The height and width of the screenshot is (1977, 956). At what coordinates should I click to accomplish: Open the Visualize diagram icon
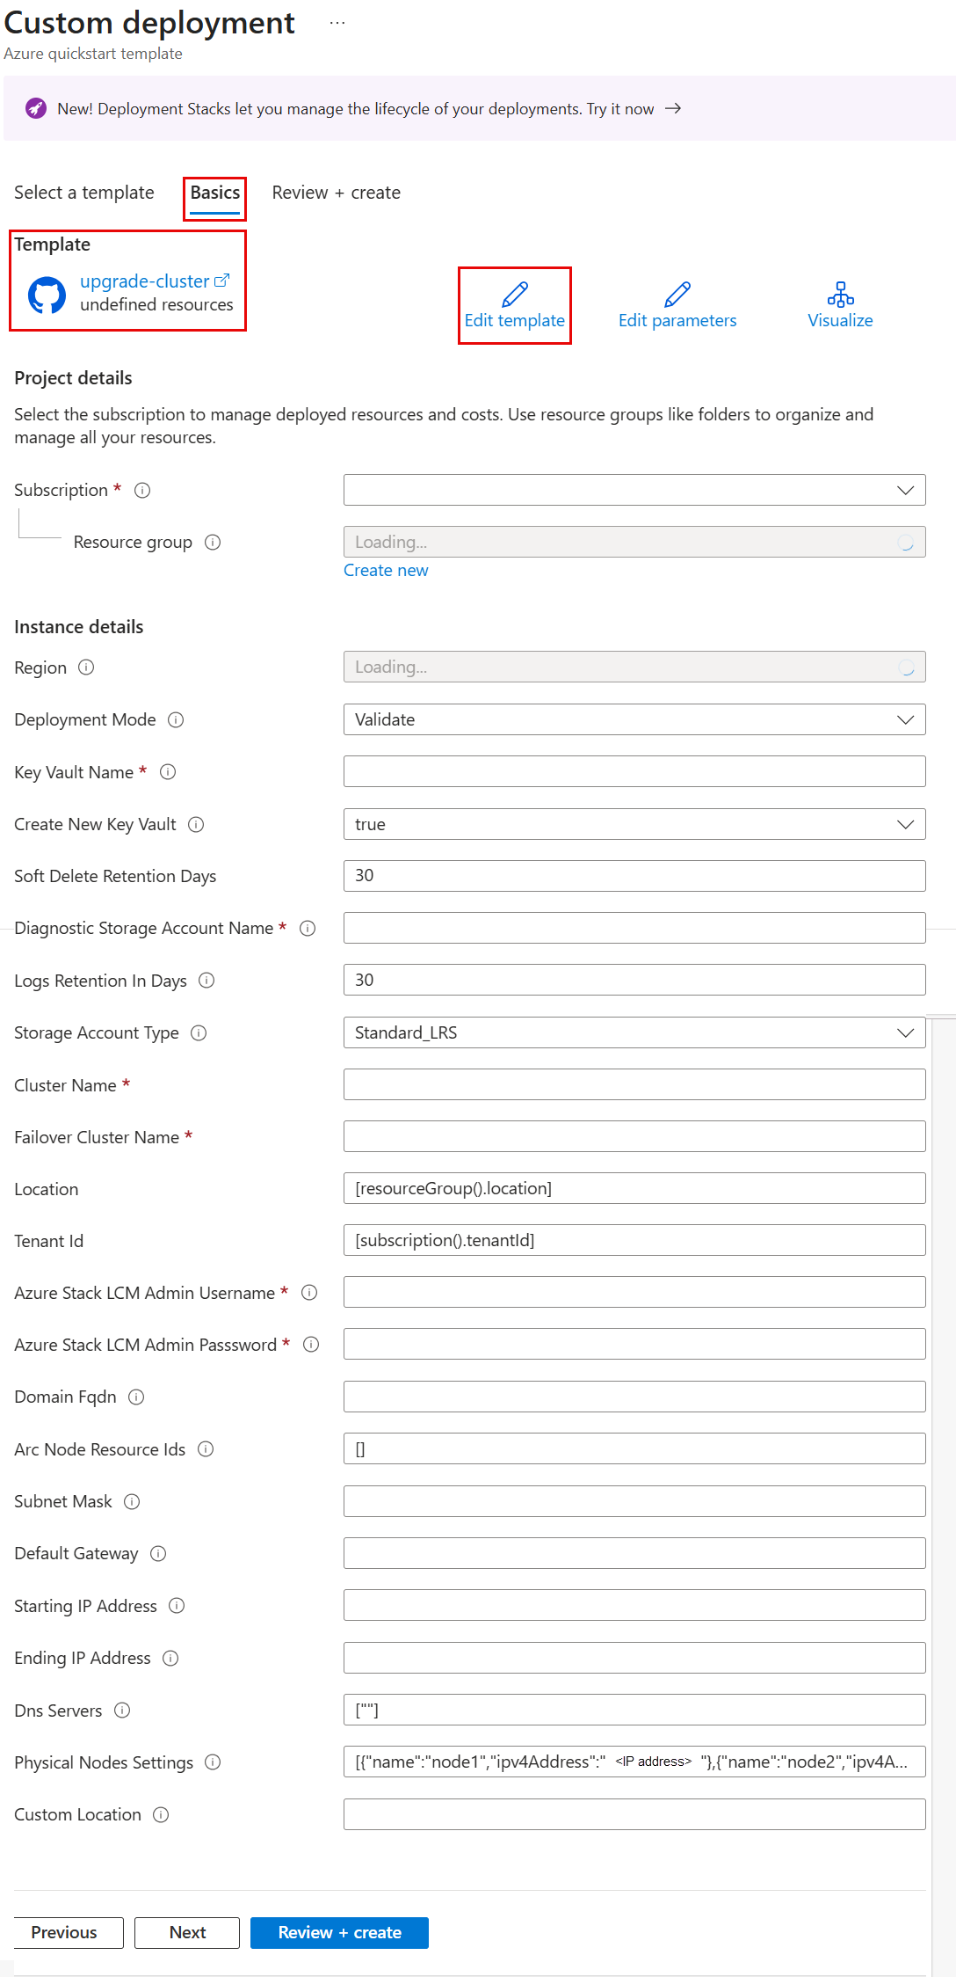(840, 294)
